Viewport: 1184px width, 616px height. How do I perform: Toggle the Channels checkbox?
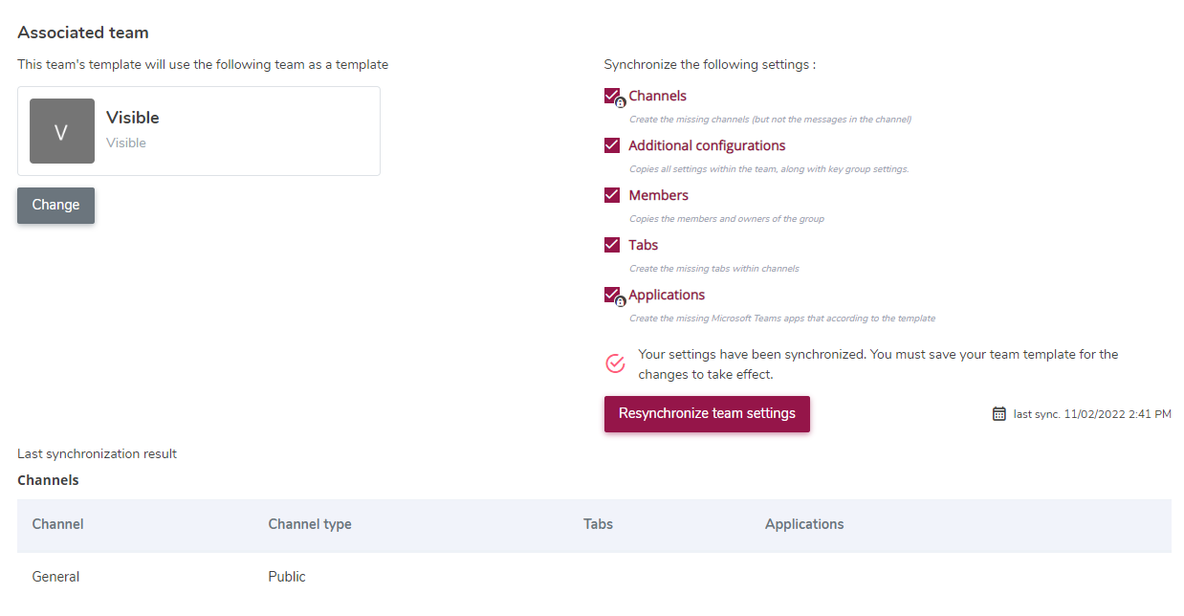pyautogui.click(x=612, y=96)
